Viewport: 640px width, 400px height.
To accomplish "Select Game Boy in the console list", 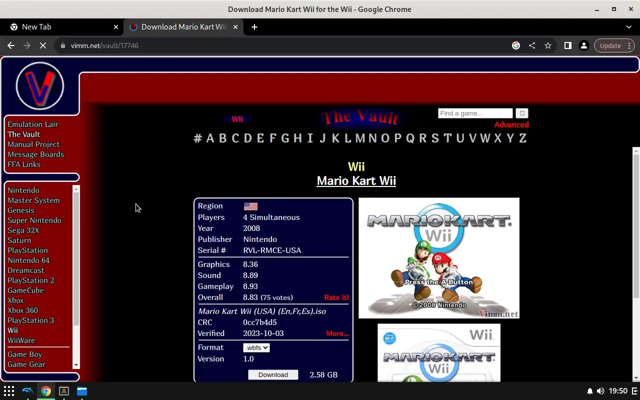I will [x=24, y=354].
